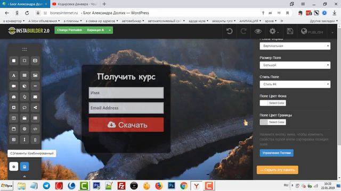Open the АНИМАЦИЯ bookmarks folder
Viewport: 341px width, 191px height.
click(x=250, y=21)
